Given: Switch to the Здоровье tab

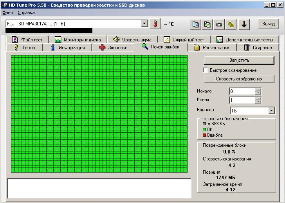Looking at the screenshot, I should tap(113, 48).
